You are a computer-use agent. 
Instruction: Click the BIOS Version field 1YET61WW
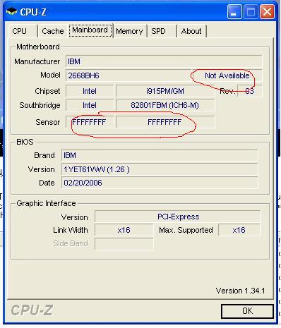point(160,169)
